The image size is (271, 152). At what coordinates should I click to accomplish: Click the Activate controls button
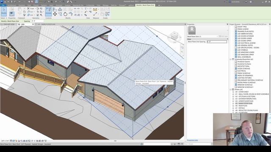[x=48, y=11]
